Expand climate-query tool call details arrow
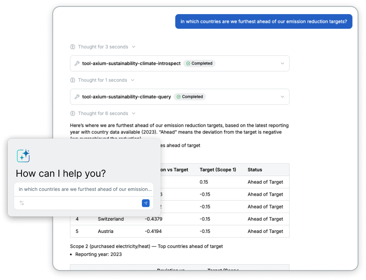This screenshot has height=280, width=366. 282,97
